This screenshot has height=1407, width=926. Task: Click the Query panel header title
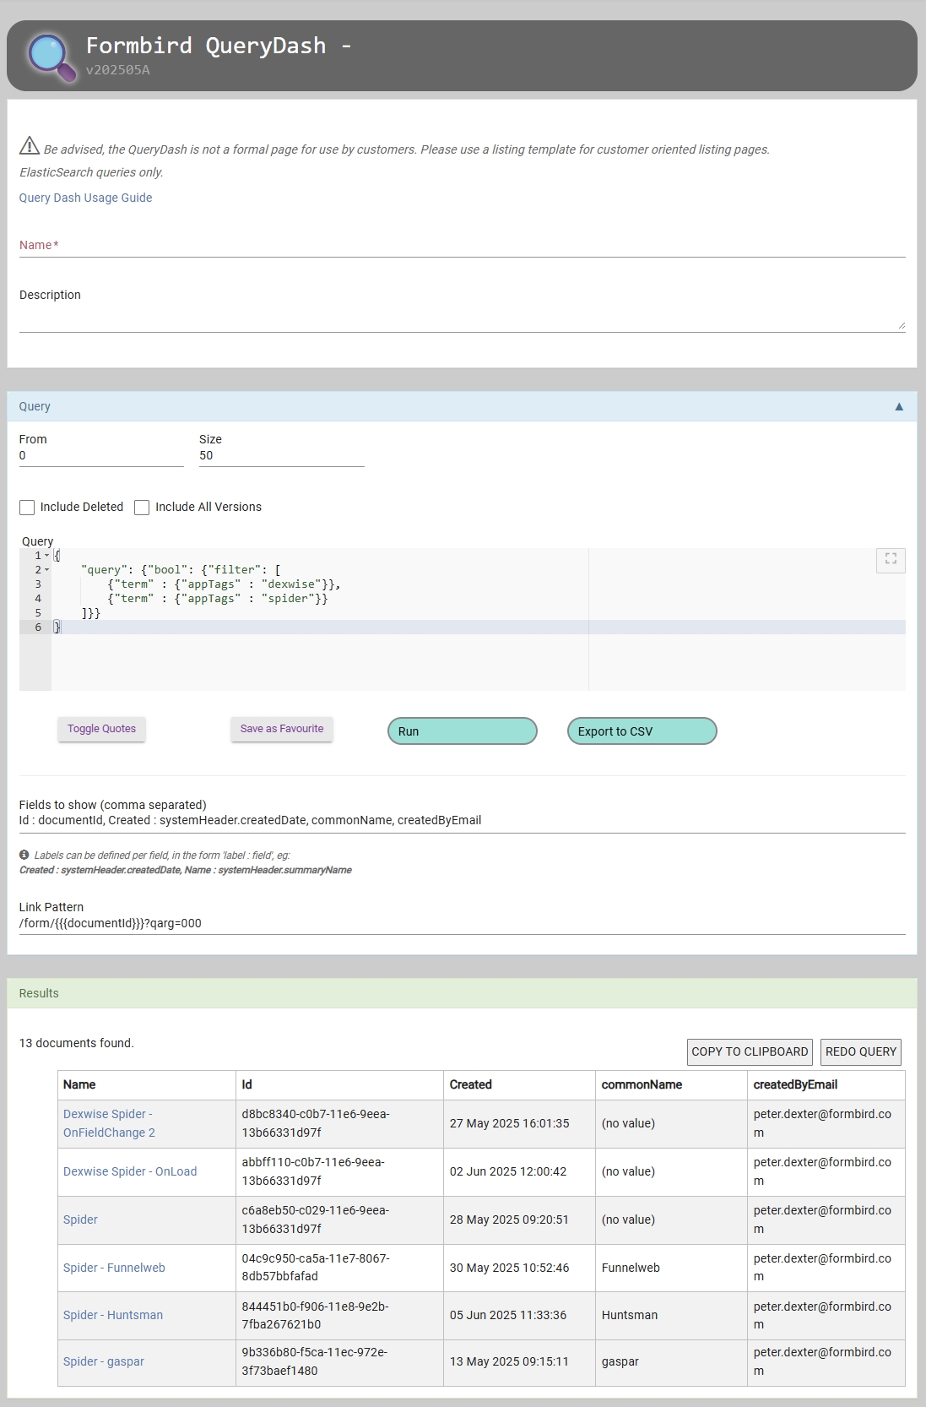click(35, 406)
